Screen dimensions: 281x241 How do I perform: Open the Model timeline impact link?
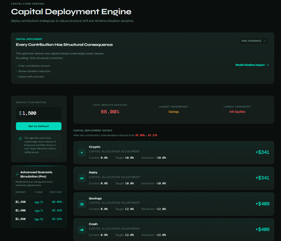pyautogui.click(x=250, y=65)
